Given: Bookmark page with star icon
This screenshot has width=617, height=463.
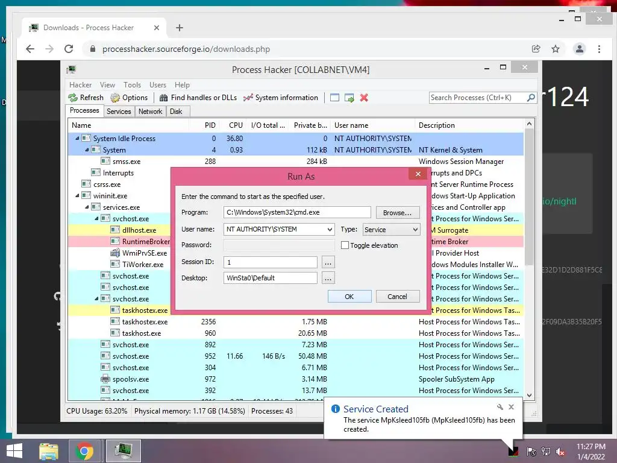Looking at the screenshot, I should [555, 49].
